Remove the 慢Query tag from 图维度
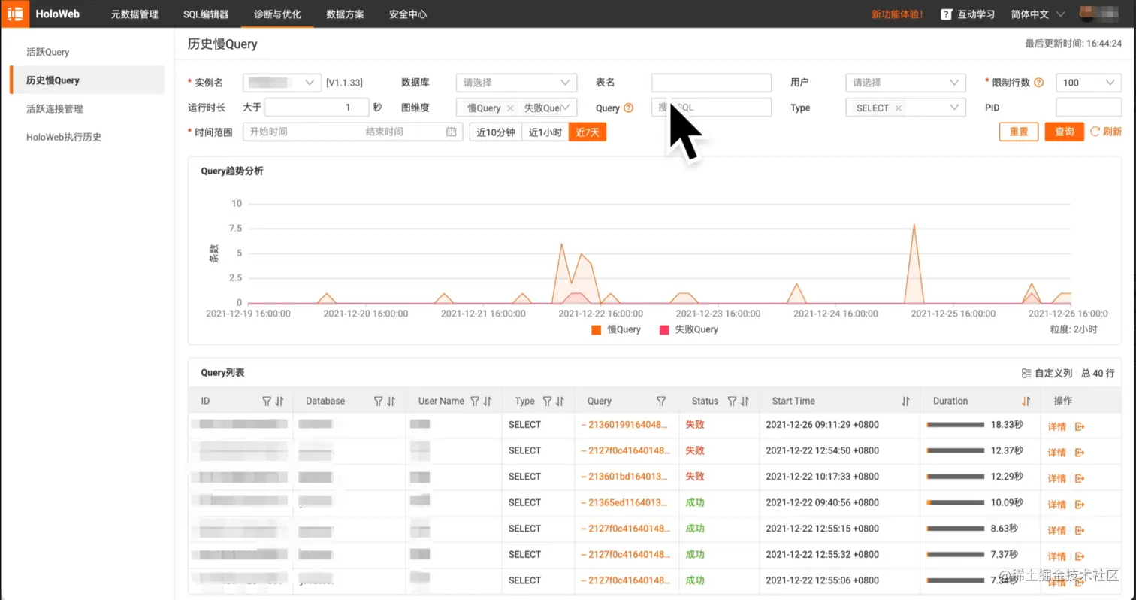The image size is (1136, 600). click(x=510, y=108)
